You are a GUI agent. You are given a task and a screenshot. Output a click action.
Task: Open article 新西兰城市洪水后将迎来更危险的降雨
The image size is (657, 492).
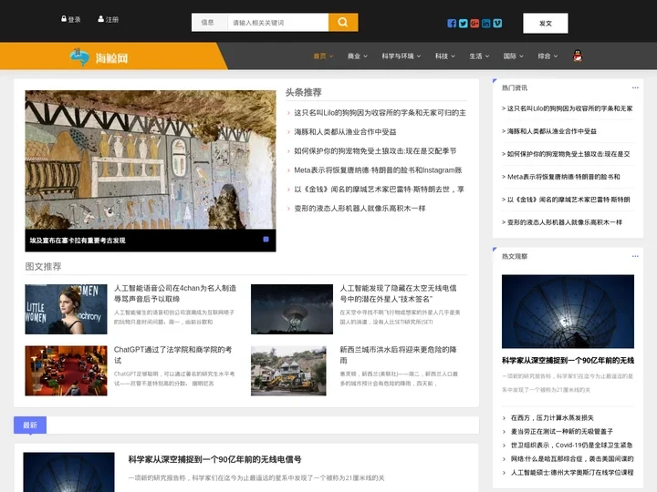(x=398, y=354)
